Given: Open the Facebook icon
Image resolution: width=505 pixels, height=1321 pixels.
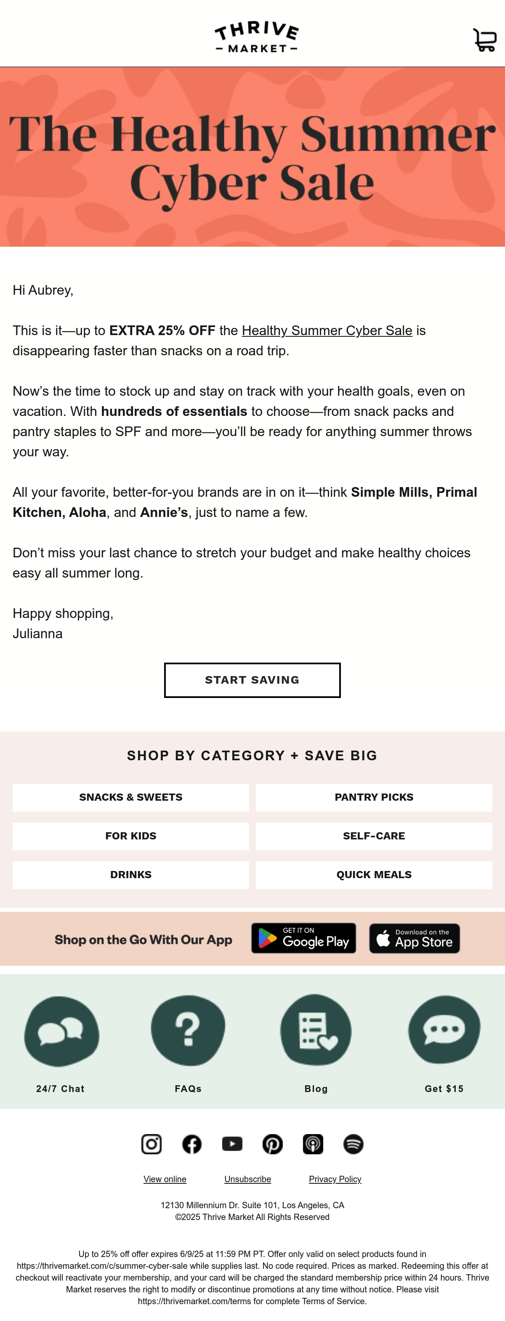Looking at the screenshot, I should (192, 1144).
